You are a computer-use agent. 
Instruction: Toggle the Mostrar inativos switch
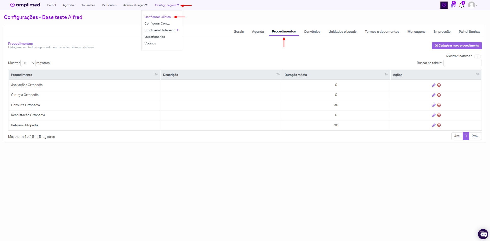[477, 56]
